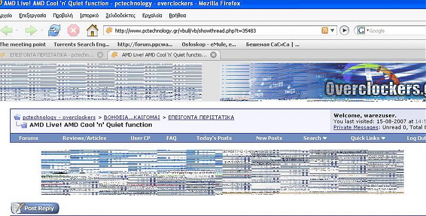The image size is (426, 216).
Task: Click the Google search input field
Action: click(x=397, y=31)
